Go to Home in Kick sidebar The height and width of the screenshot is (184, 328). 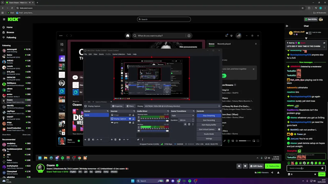click(9, 27)
